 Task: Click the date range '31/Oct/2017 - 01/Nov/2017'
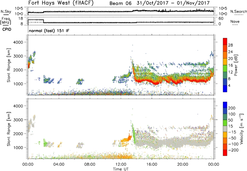tap(173, 3)
